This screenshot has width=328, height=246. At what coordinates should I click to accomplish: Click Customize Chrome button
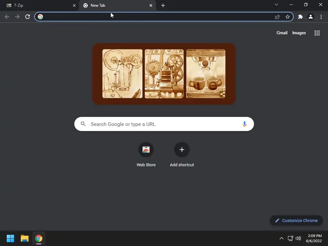pos(296,220)
